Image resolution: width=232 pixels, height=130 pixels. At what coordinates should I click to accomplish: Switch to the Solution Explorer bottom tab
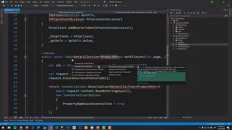175,117
